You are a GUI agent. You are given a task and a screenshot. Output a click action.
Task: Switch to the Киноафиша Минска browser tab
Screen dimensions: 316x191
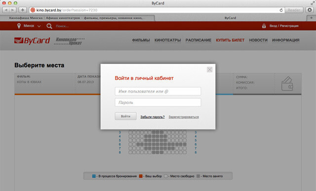pos(78,18)
